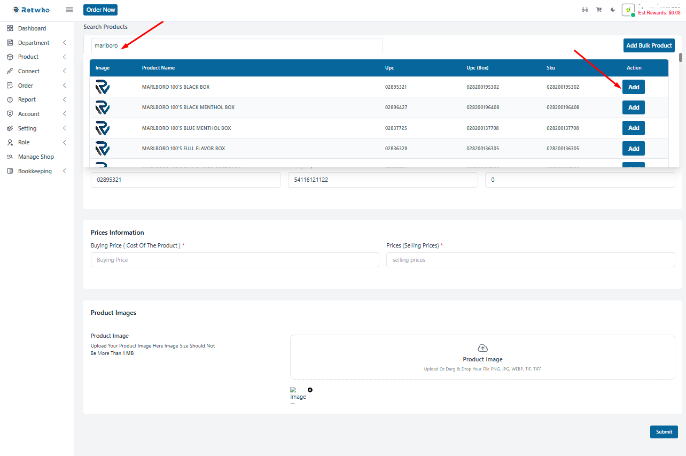Screen dimensions: 686x456
Task: Expand the Product menu chevron
Action: pyautogui.click(x=64, y=57)
